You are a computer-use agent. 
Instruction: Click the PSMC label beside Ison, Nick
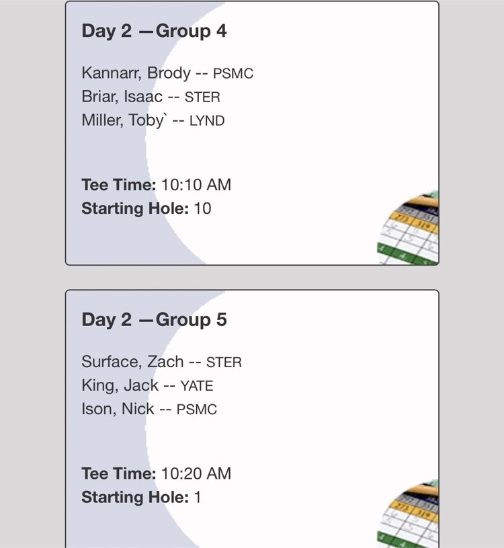point(197,409)
